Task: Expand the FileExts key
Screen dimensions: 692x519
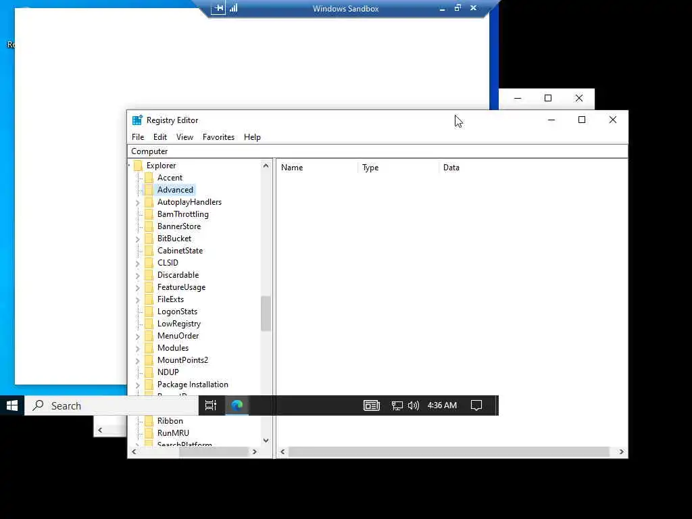Action: coord(138,299)
